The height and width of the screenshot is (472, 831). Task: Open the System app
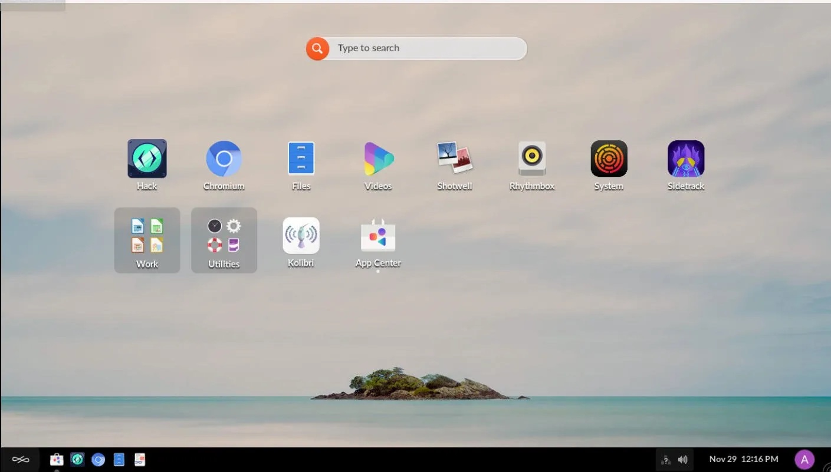point(609,158)
